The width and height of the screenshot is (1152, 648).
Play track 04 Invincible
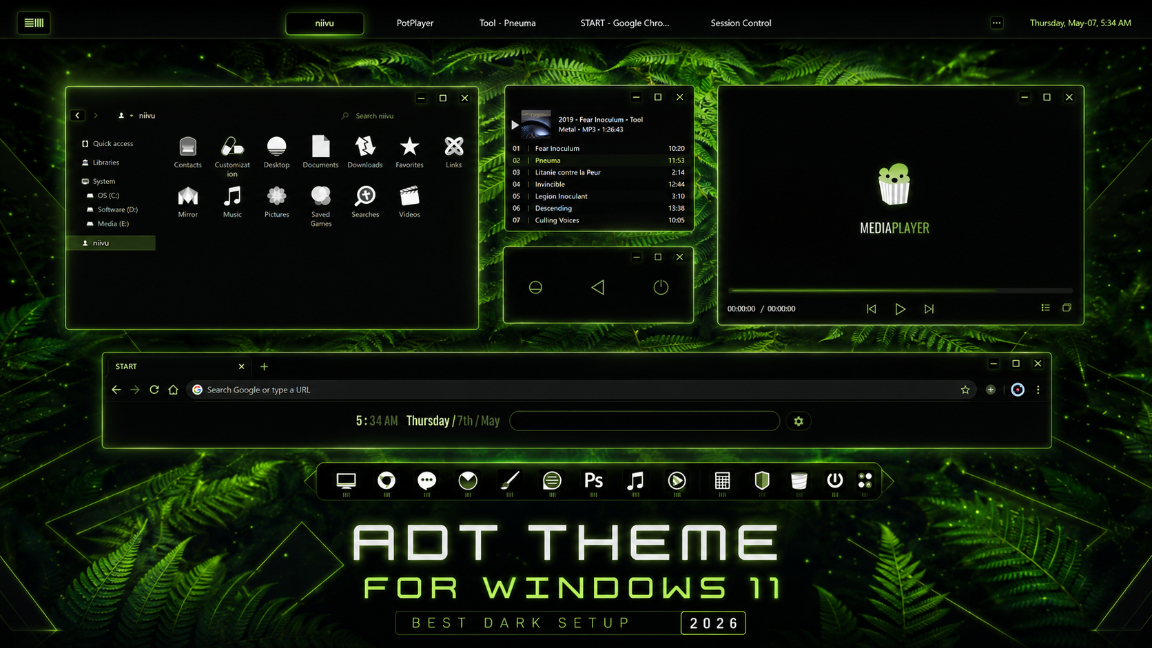tap(598, 184)
